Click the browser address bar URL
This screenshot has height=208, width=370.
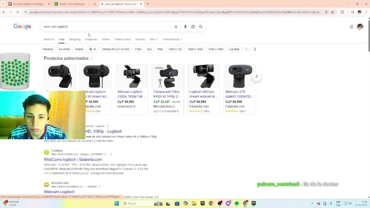coord(175,12)
